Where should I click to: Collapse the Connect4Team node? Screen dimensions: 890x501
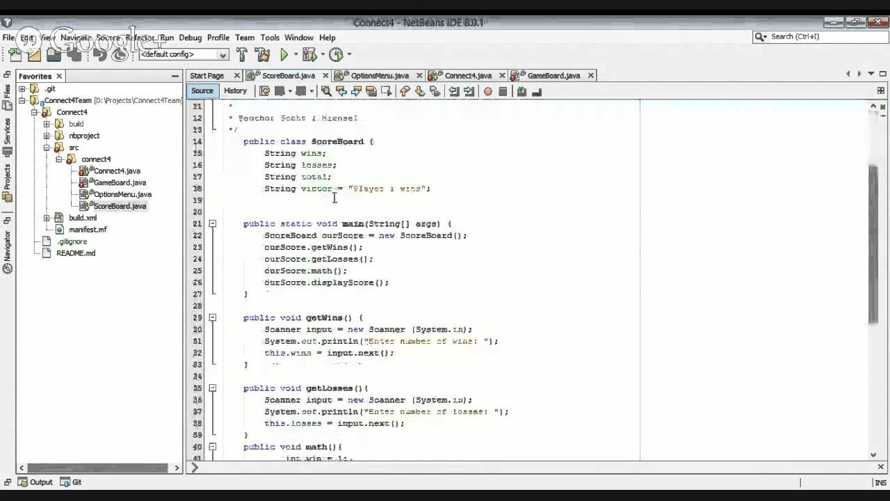[x=22, y=101]
